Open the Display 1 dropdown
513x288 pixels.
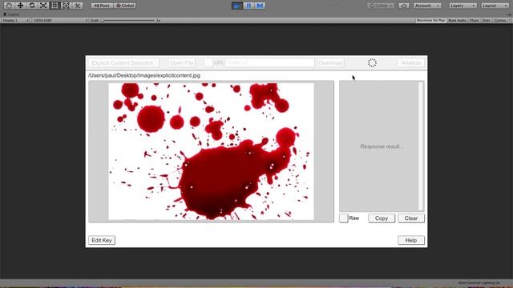tap(15, 20)
